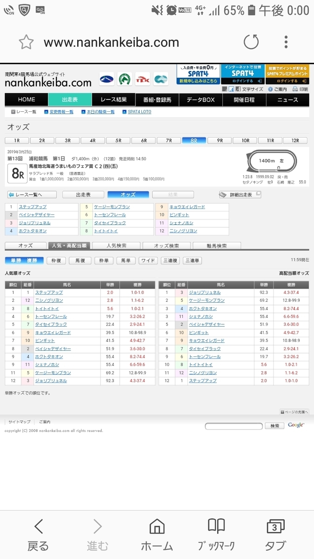Click the blue racecourse logo icon
The height and width of the screenshot is (559, 314).
[x=107, y=79]
